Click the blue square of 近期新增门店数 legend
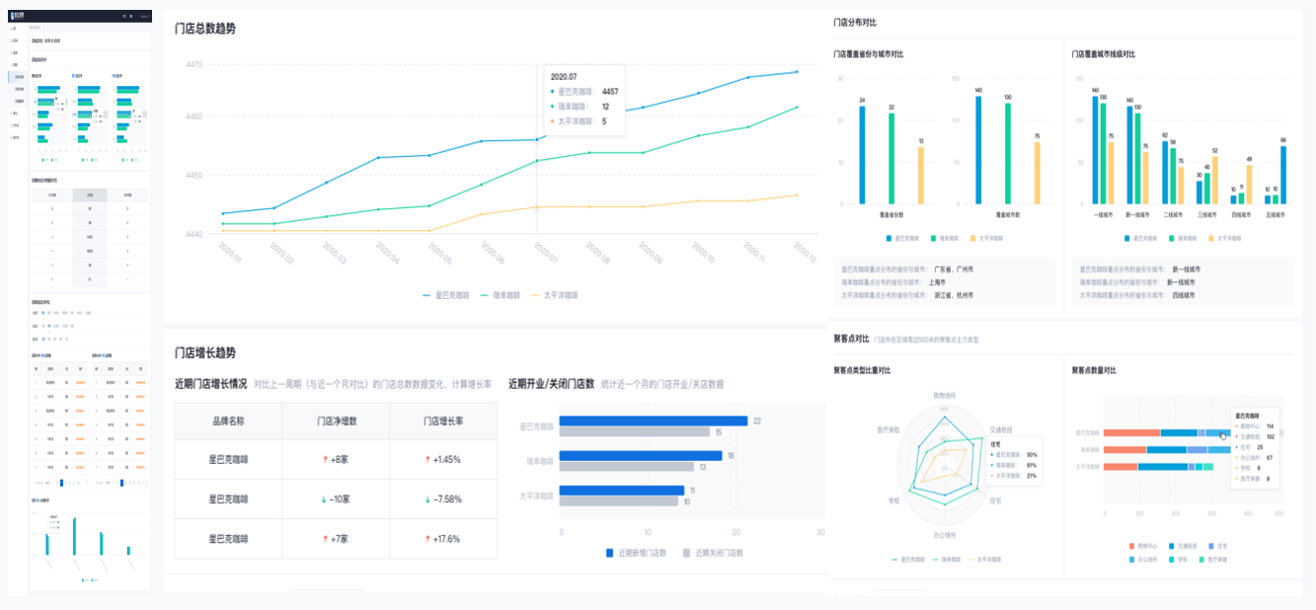Image resolution: width=1316 pixels, height=610 pixels. click(x=610, y=553)
